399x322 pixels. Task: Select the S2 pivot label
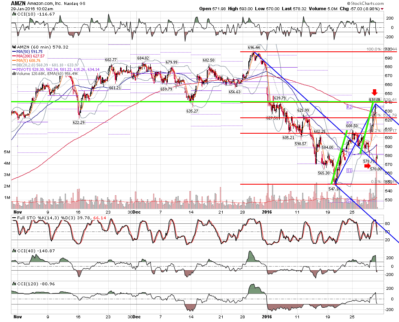click(x=349, y=201)
